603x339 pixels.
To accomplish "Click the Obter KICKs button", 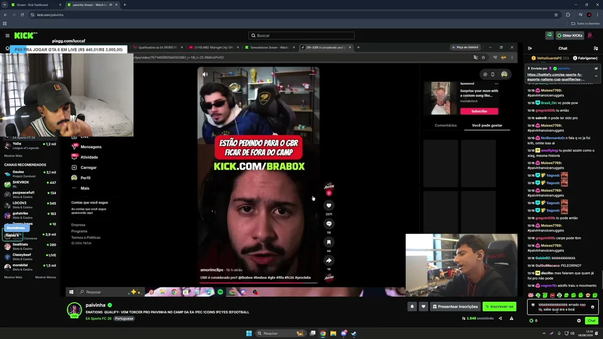I will coord(570,35).
